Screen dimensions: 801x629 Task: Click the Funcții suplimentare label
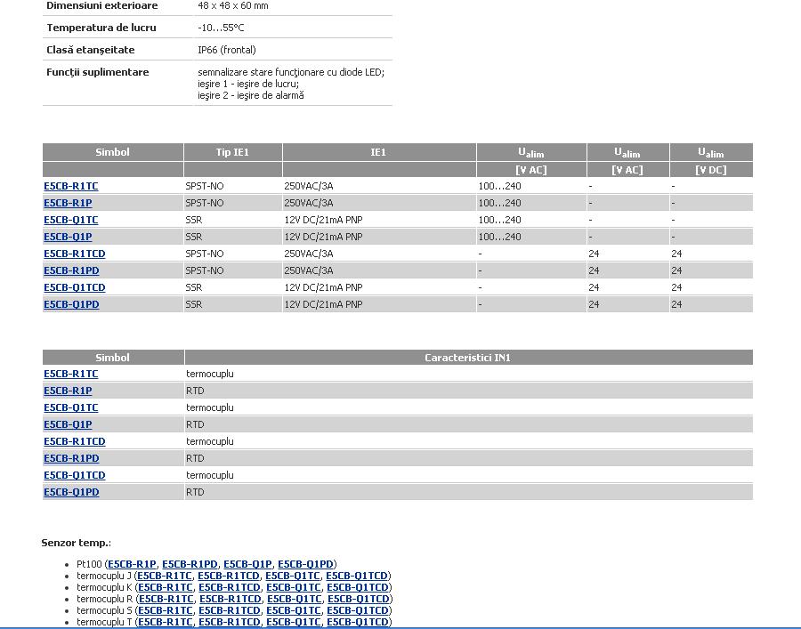pos(98,72)
